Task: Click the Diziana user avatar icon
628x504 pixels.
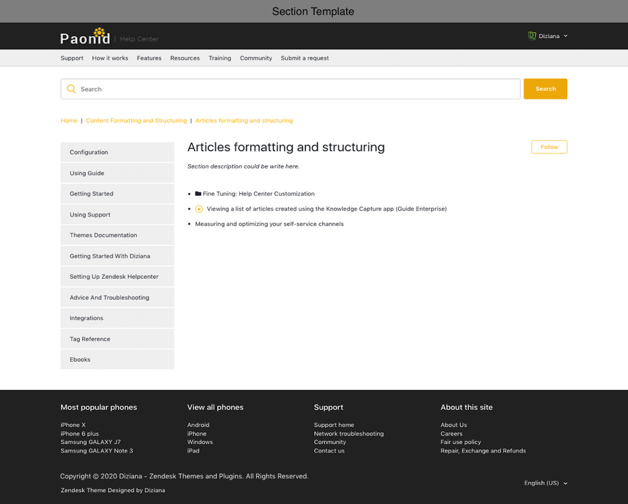Action: [x=532, y=36]
